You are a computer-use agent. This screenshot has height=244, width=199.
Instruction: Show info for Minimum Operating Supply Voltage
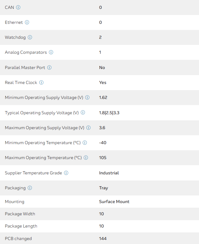[87, 98]
